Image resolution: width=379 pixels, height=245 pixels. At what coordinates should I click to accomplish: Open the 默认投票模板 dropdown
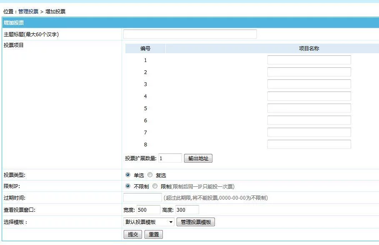[149, 222]
